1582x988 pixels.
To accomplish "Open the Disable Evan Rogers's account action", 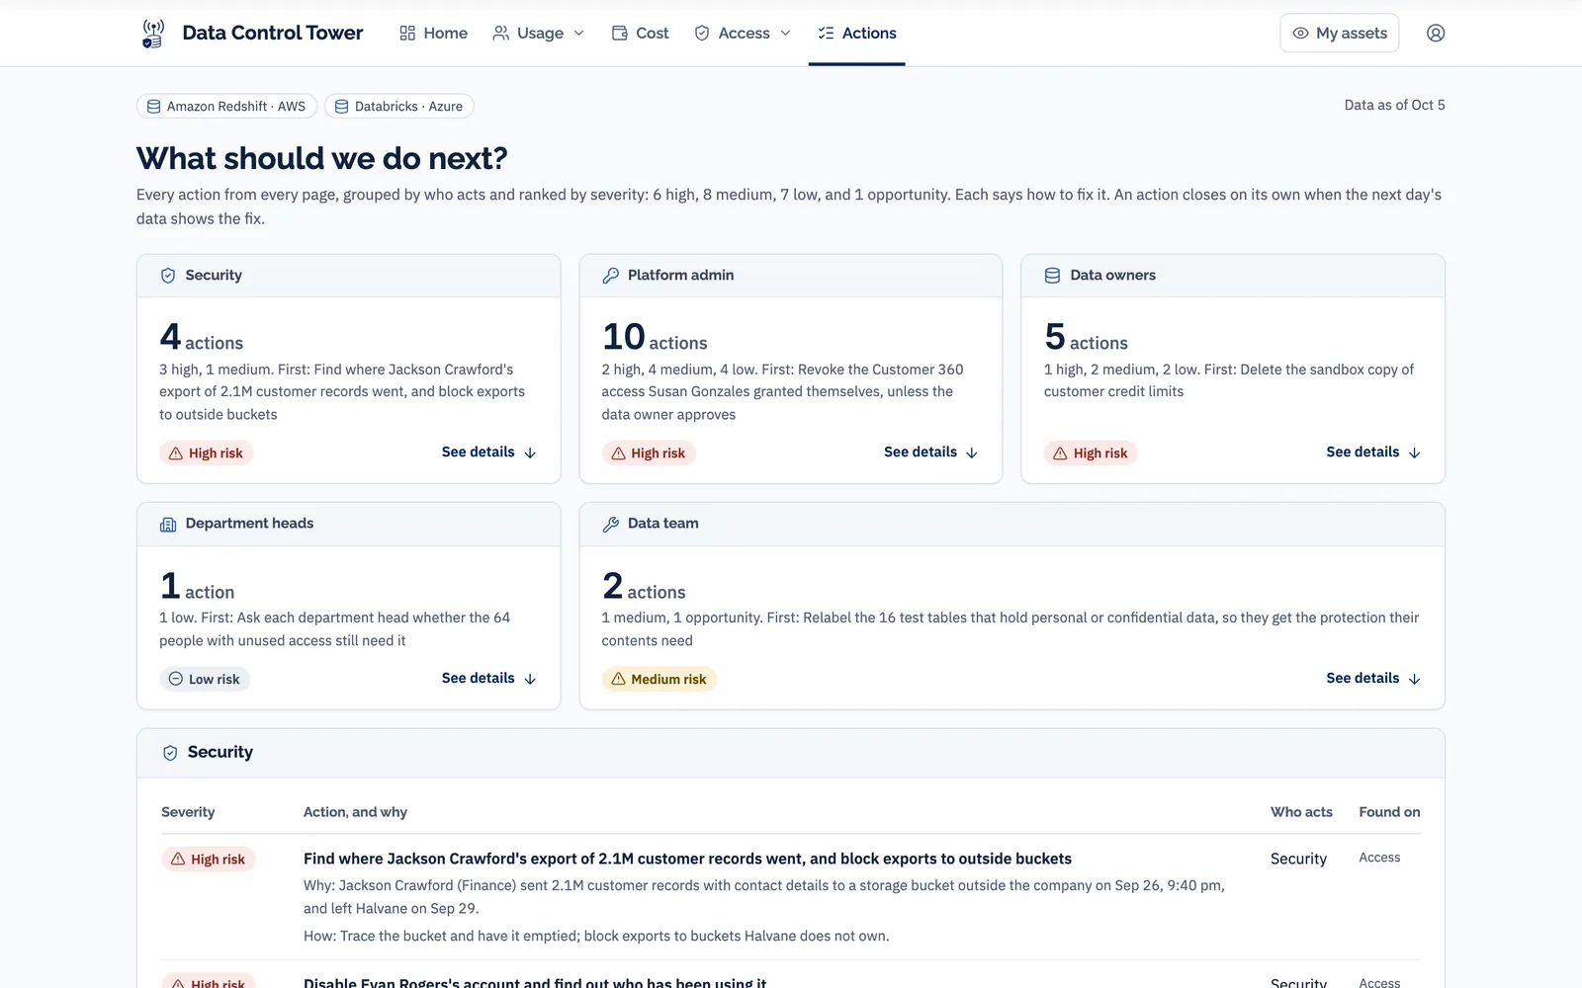I will 535,982.
